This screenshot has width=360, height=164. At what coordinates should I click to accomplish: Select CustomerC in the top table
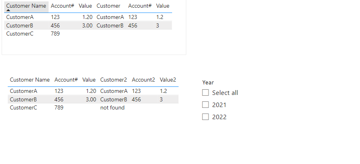[x=19, y=34]
